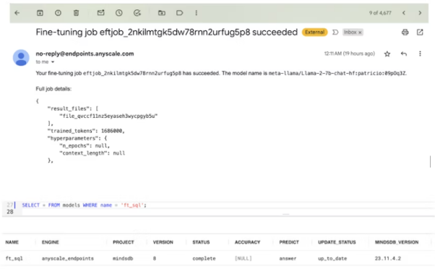Click the ACCURACY column header

point(247,242)
